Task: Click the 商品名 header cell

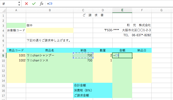Action: pos(50,50)
